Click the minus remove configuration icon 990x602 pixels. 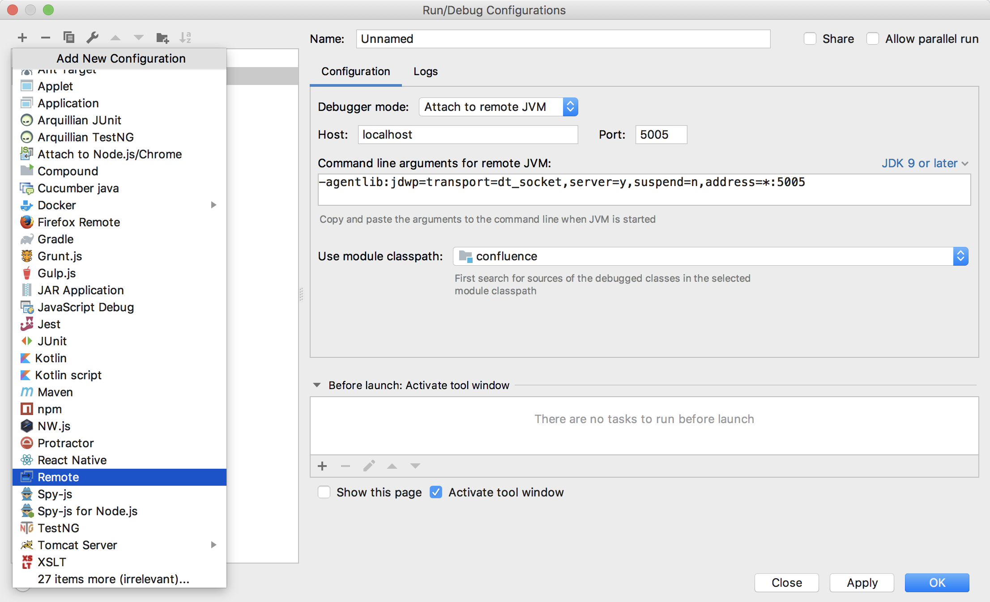pyautogui.click(x=46, y=38)
